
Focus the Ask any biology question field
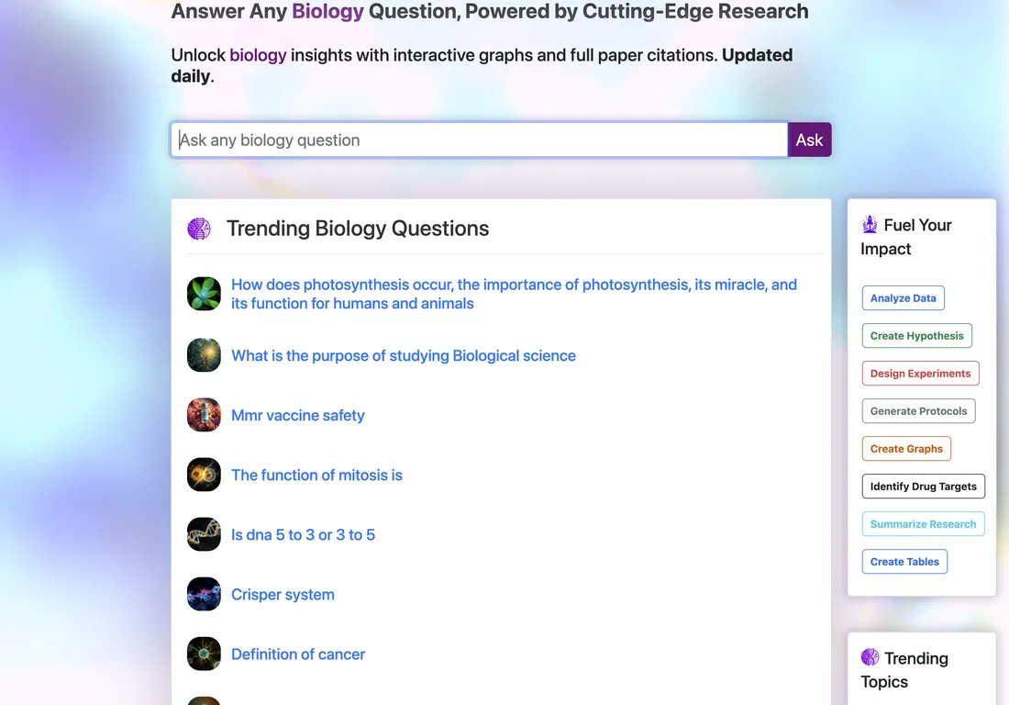pos(480,140)
